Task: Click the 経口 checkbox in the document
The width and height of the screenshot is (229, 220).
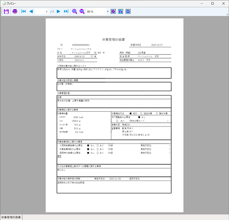Action: (131, 114)
